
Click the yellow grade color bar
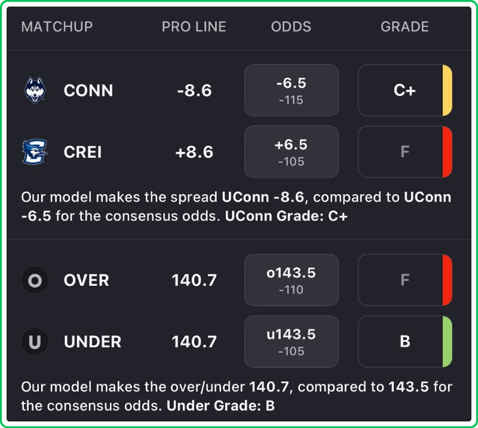447,90
